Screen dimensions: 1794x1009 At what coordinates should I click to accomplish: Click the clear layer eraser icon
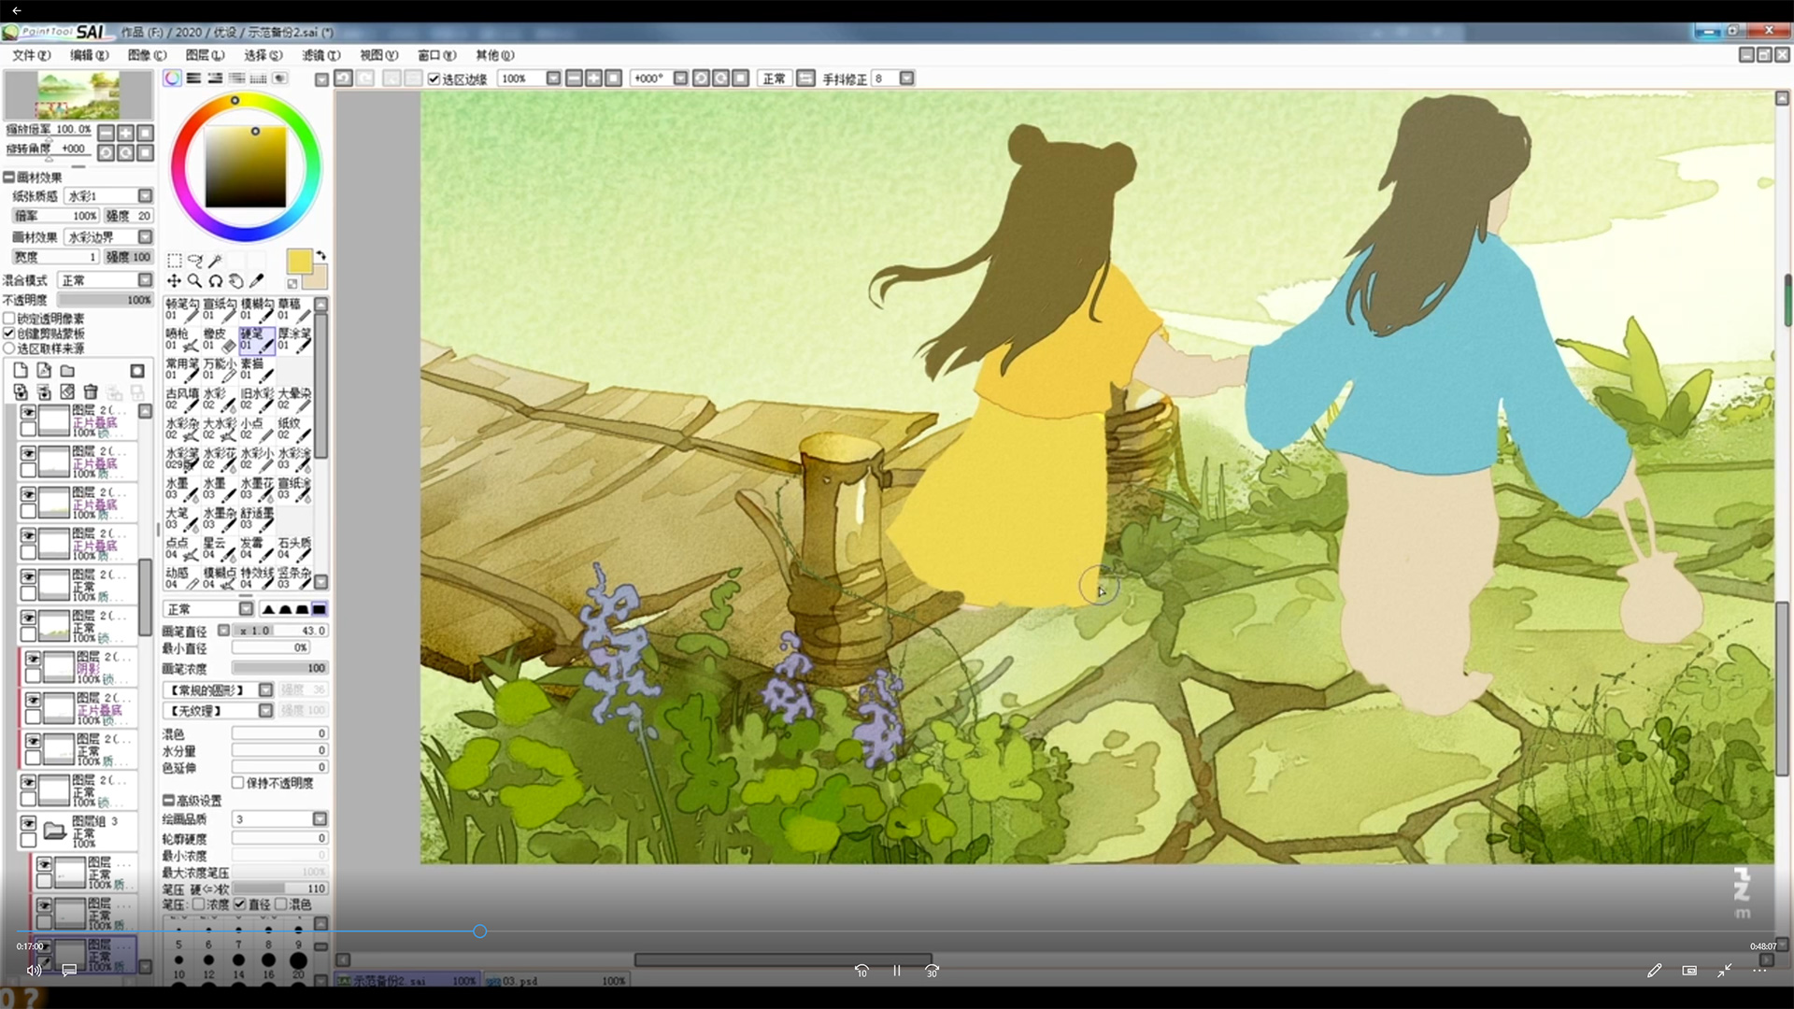click(67, 391)
